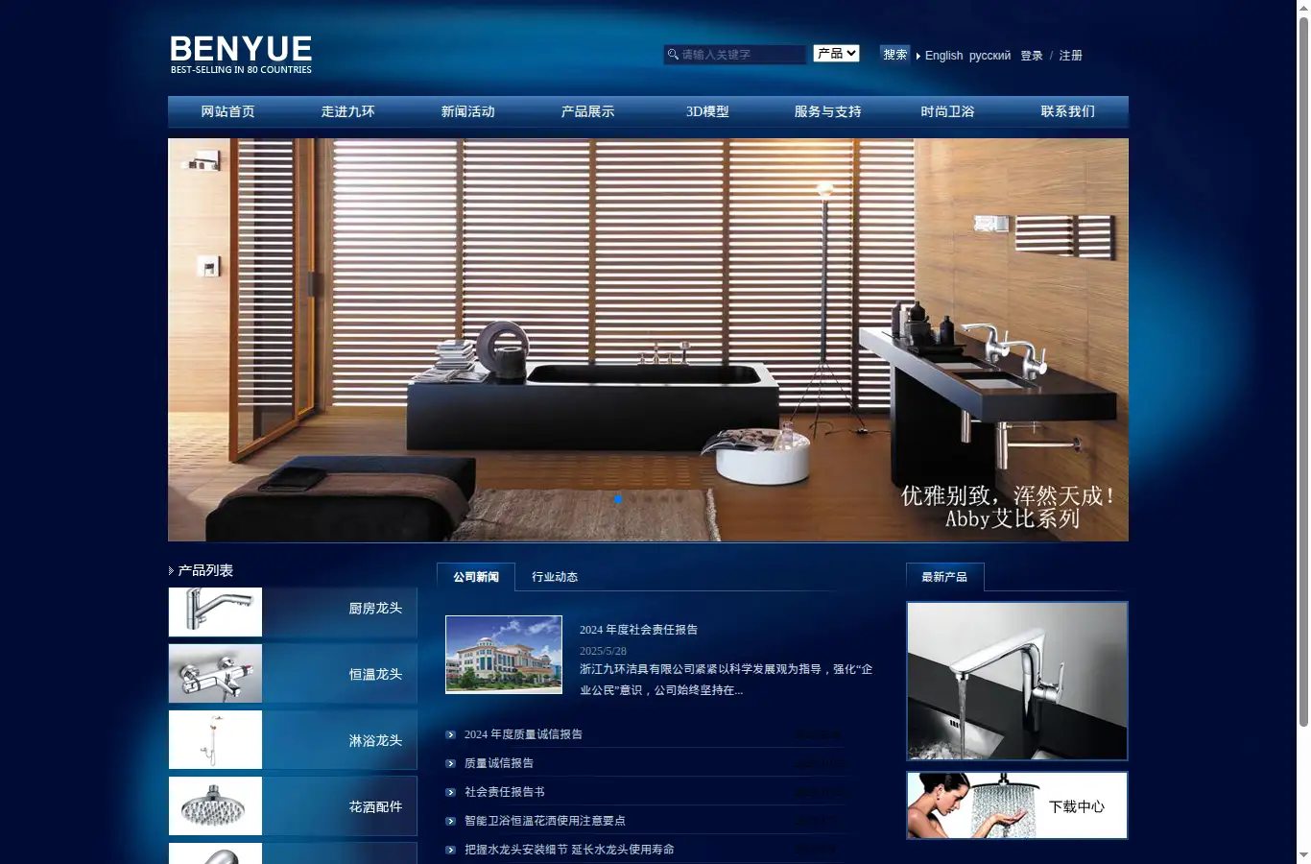Switch to 公司新闻 tab
Screen dimensions: 1311x864
point(476,577)
